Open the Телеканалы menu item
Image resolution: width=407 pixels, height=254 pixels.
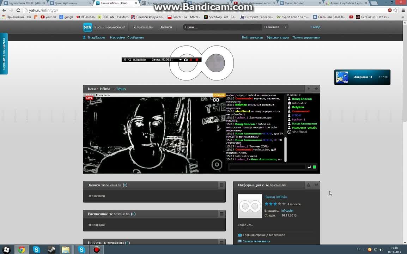point(142,27)
